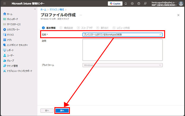This screenshot has width=185, height=116.
Task: Click the 説明 text area
Action: pyautogui.click(x=123, y=50)
